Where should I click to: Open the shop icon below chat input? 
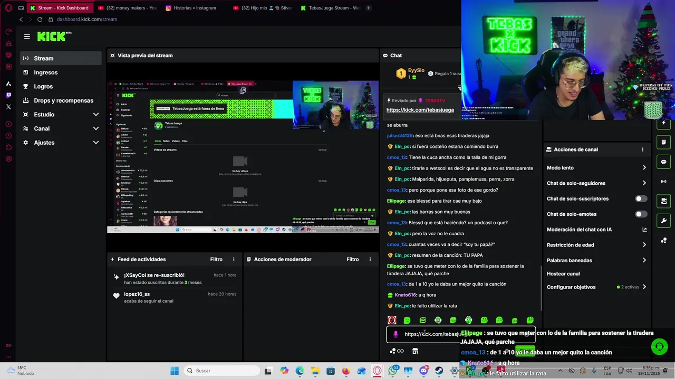415,351
